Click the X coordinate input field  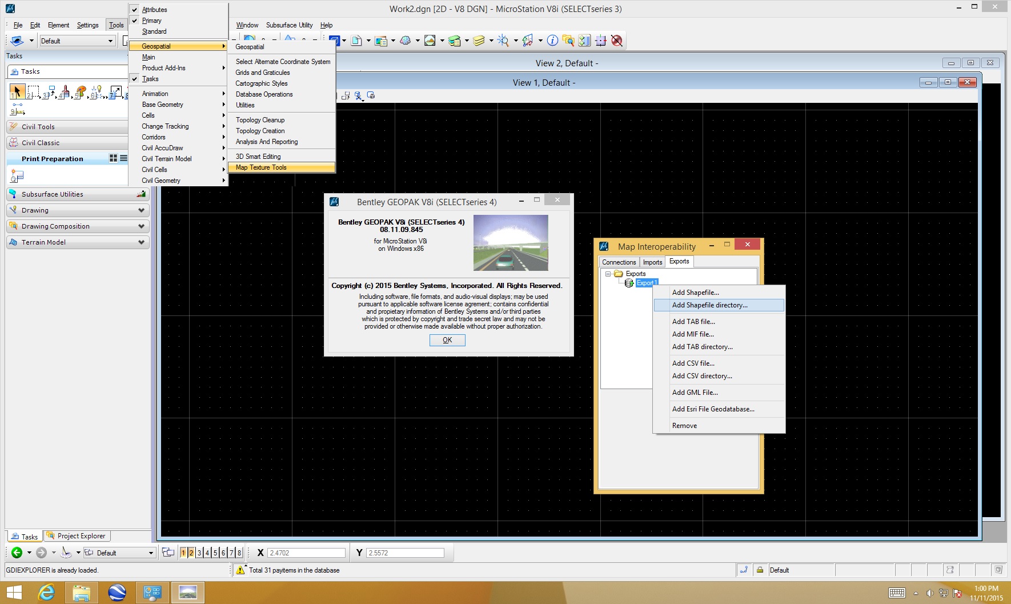click(307, 553)
